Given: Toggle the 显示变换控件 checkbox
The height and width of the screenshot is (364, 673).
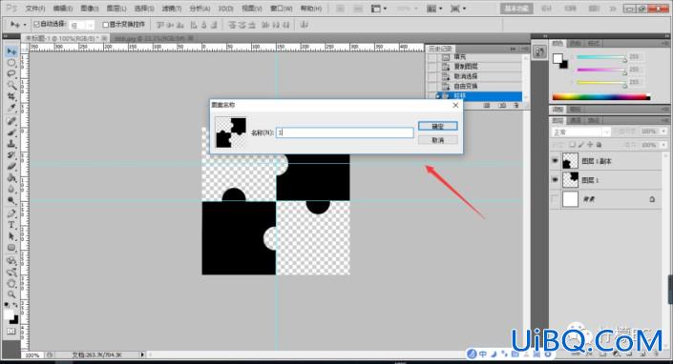Looking at the screenshot, I should 106,25.
